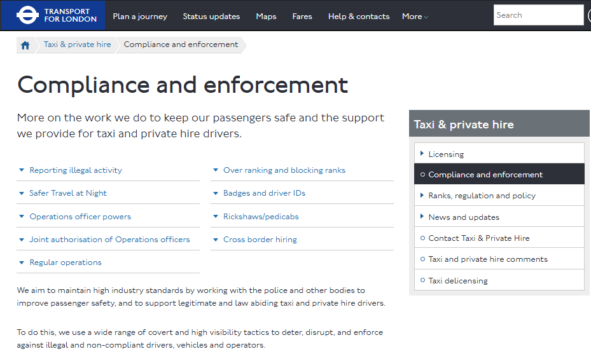Expand the More menu in top navigation
The image size is (591, 354).
click(415, 17)
